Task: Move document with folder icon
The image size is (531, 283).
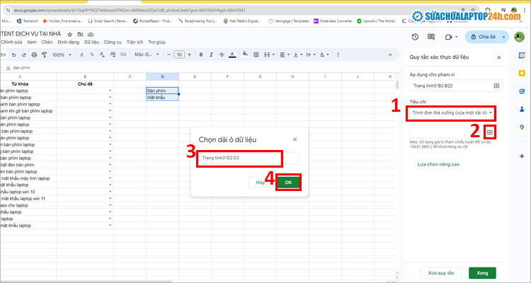Action: [80, 34]
